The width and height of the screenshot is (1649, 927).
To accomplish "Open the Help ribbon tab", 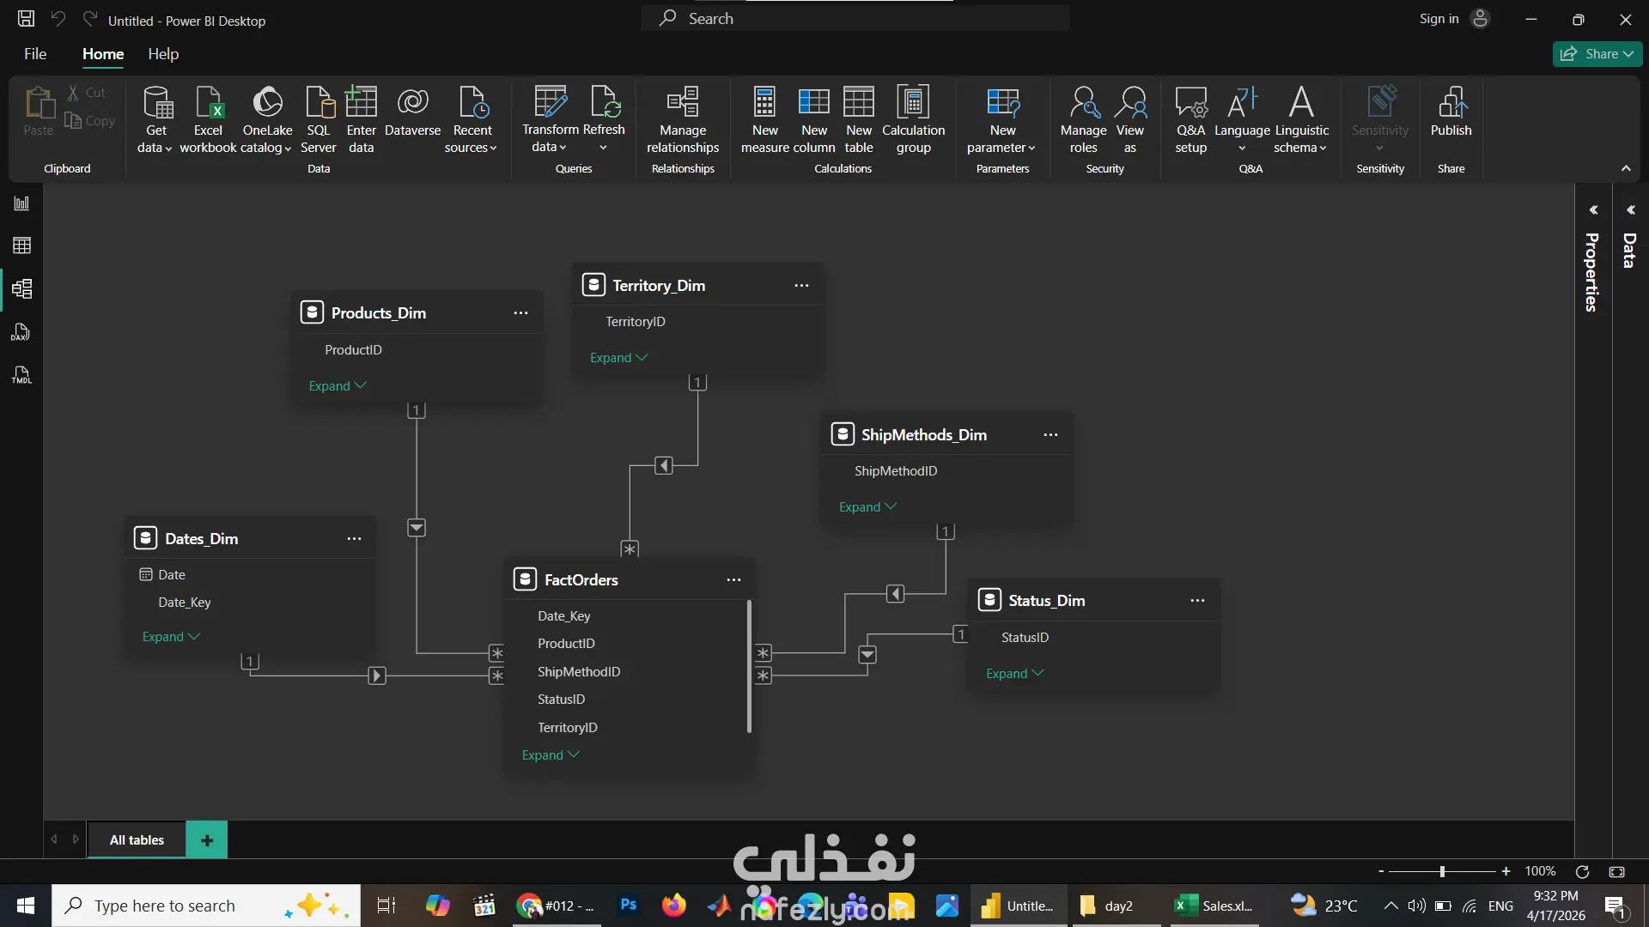I will coord(163,54).
